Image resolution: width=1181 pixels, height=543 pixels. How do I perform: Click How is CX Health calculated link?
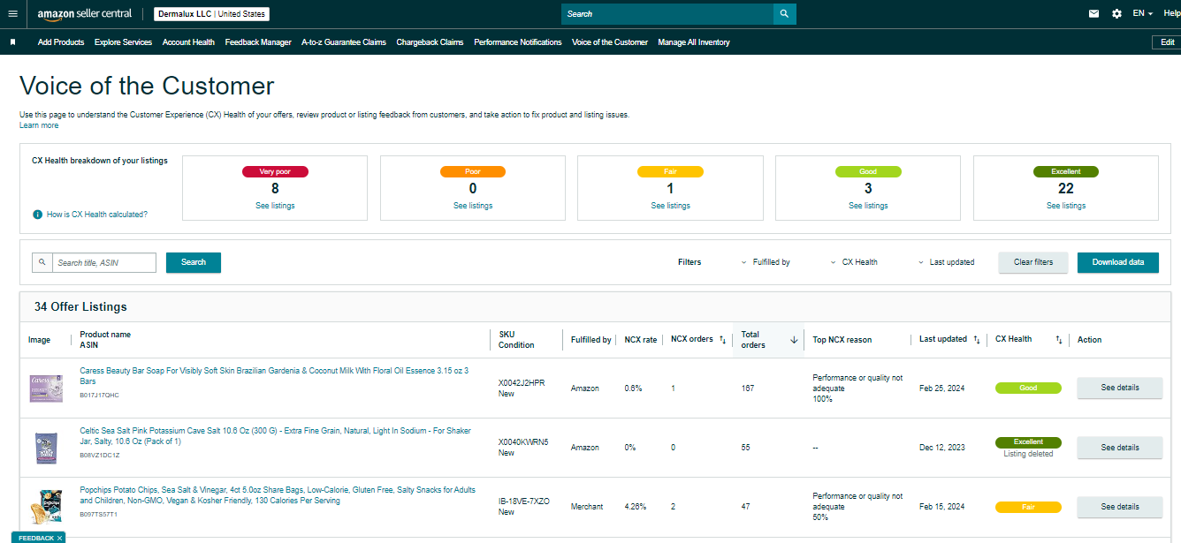97,215
